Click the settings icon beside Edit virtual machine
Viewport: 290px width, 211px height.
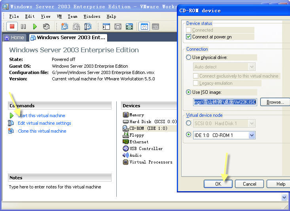[x=11, y=123]
